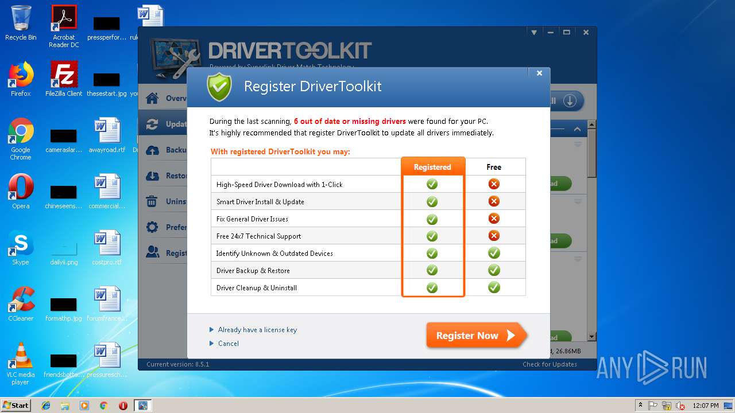Click Free 24x7 Technical Support row
735x413 pixels.
pyautogui.click(x=368, y=236)
